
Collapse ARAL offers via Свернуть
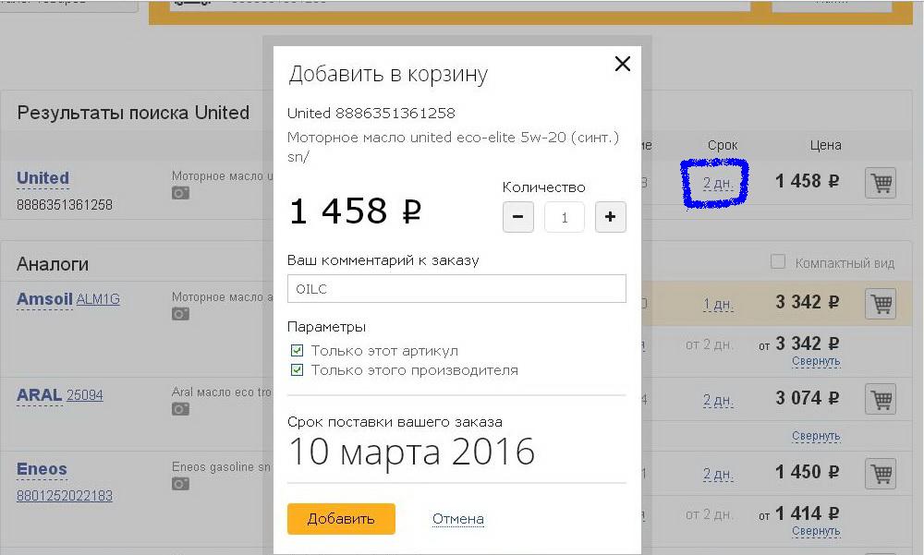[x=816, y=436]
